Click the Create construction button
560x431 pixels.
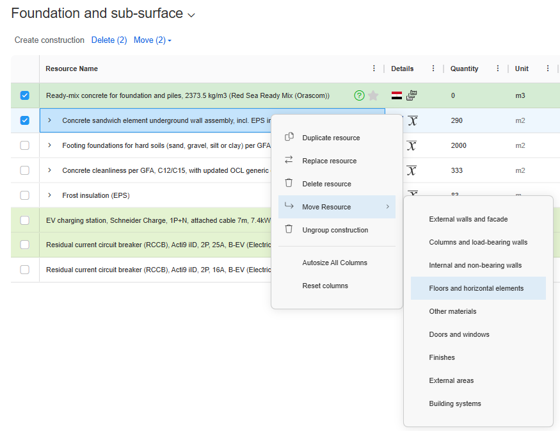pos(49,40)
